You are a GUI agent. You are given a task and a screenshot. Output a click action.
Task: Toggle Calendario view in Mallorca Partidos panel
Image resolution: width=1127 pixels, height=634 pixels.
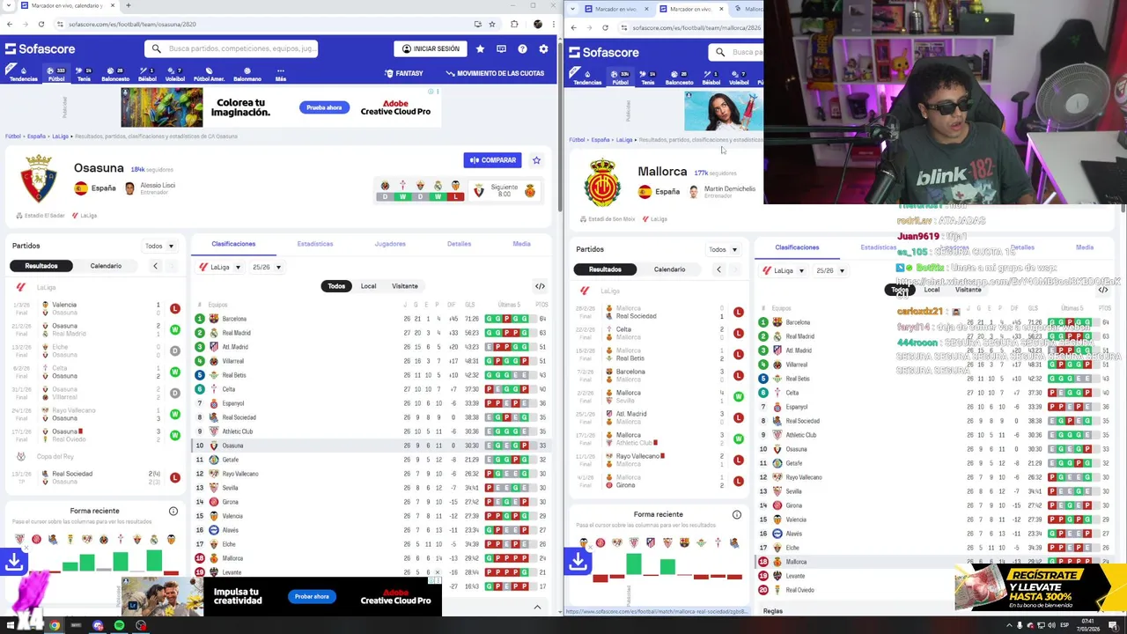[669, 269]
